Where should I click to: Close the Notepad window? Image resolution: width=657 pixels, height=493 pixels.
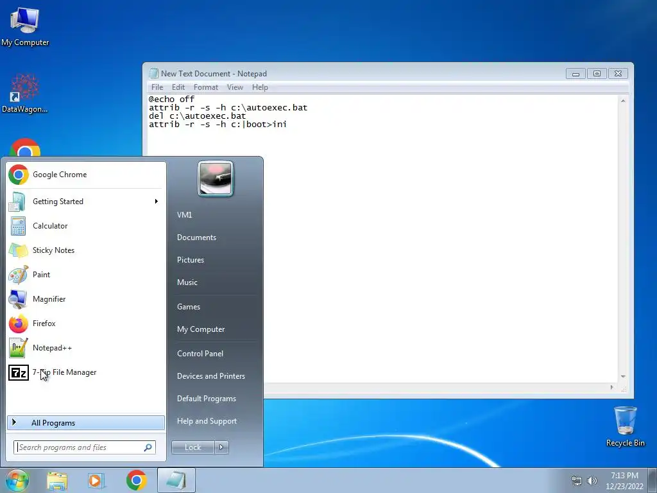[618, 74]
